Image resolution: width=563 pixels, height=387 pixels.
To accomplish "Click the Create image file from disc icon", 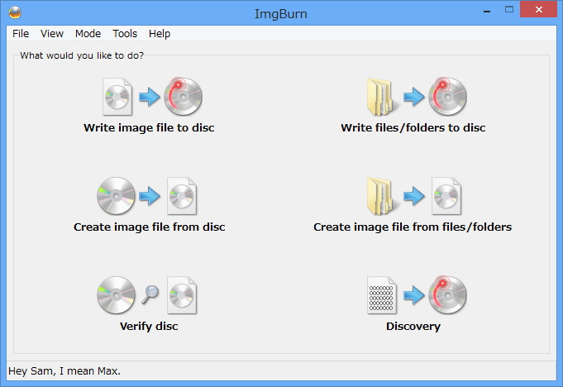I will point(147,196).
